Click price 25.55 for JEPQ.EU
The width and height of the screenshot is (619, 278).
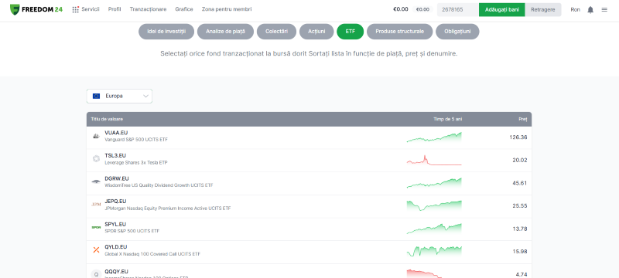click(519, 206)
